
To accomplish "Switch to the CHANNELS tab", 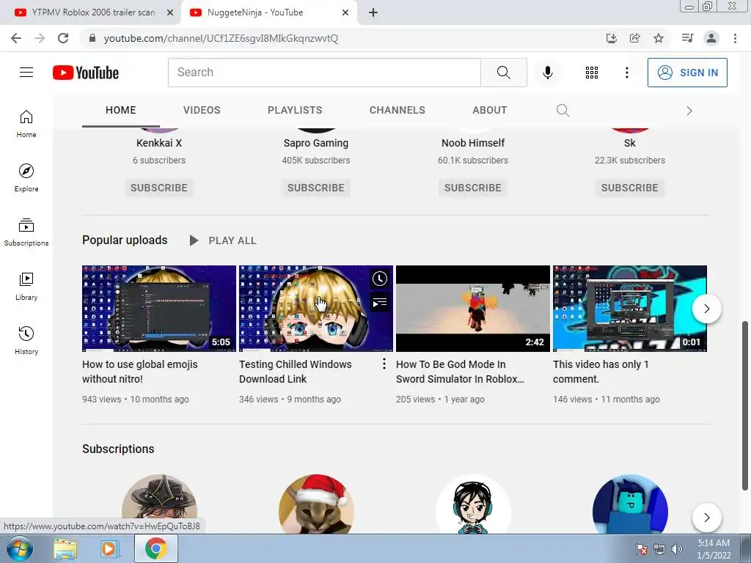I will (397, 110).
